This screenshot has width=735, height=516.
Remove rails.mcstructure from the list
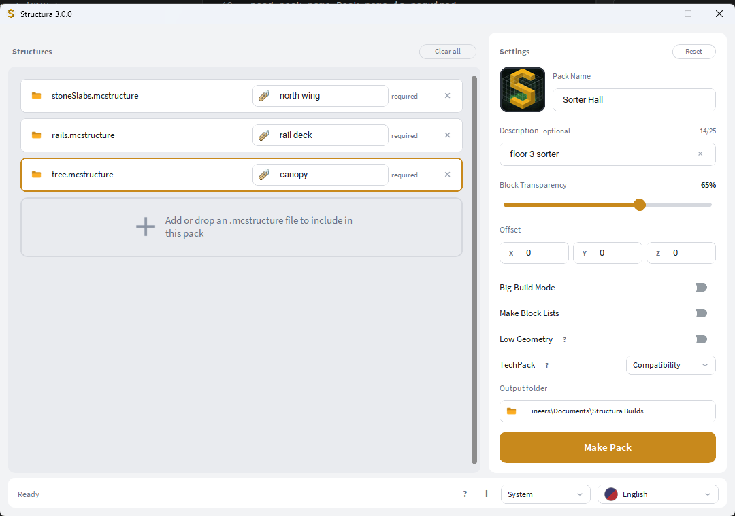click(x=448, y=135)
